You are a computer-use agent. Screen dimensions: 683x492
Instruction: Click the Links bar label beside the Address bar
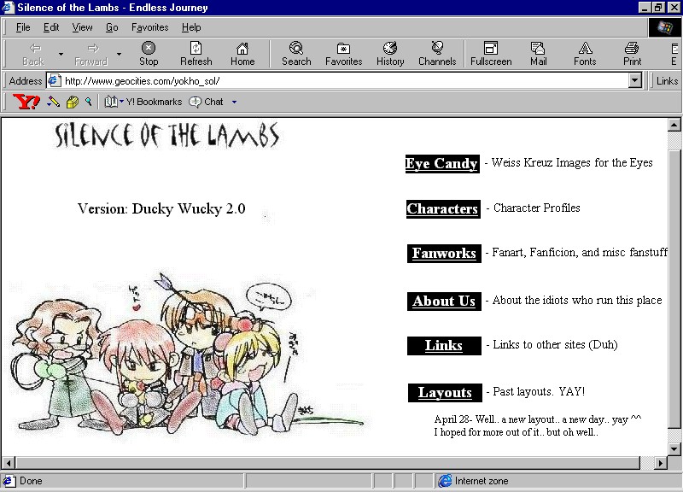point(667,80)
